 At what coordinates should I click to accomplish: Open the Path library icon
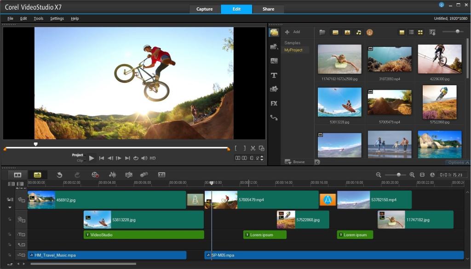pyautogui.click(x=274, y=117)
